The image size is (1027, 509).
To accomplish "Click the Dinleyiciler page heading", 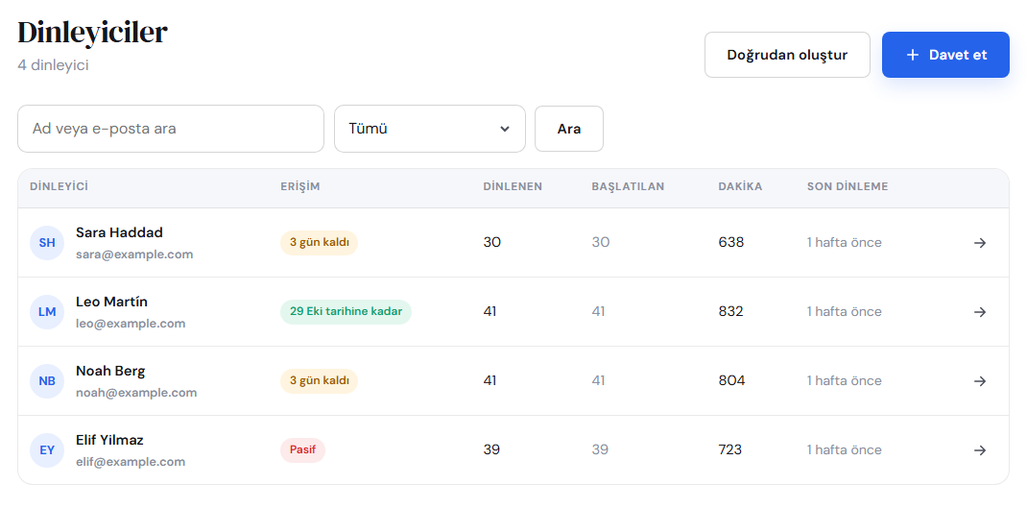I will click(x=92, y=33).
